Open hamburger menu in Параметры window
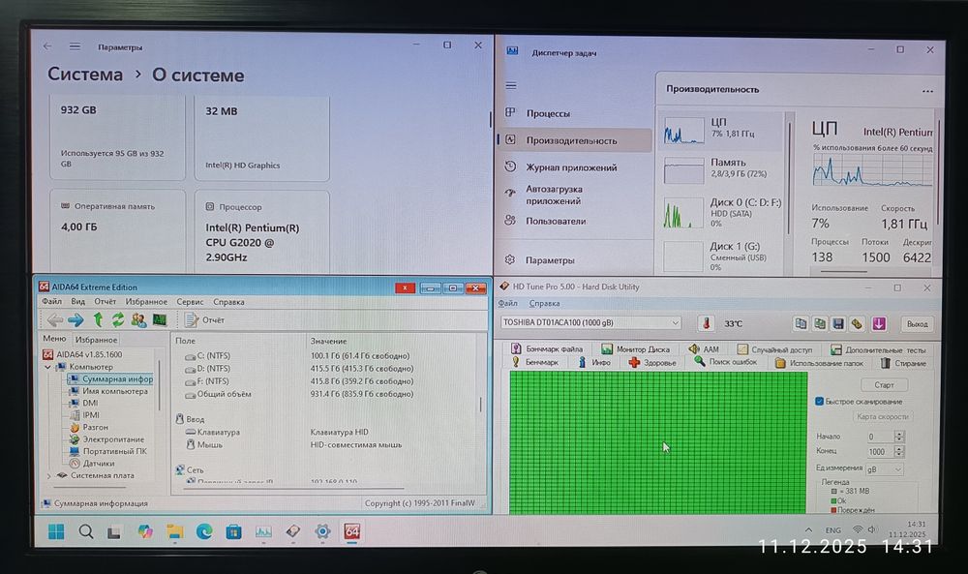The image size is (968, 574). (75, 46)
